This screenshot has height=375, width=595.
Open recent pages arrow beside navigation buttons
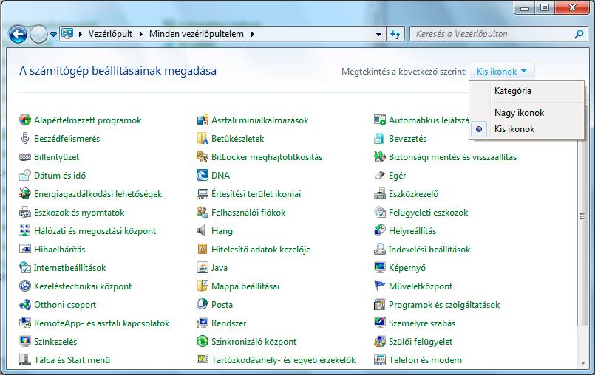[53, 35]
